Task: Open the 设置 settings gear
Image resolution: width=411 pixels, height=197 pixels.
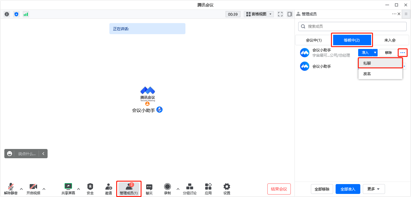Action: [x=227, y=189]
